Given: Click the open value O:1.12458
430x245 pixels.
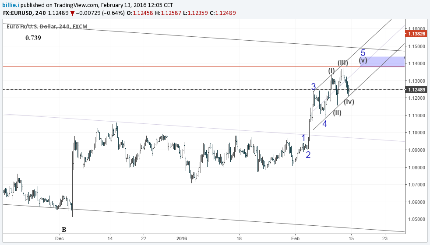Looking at the screenshot, I should click(x=140, y=13).
